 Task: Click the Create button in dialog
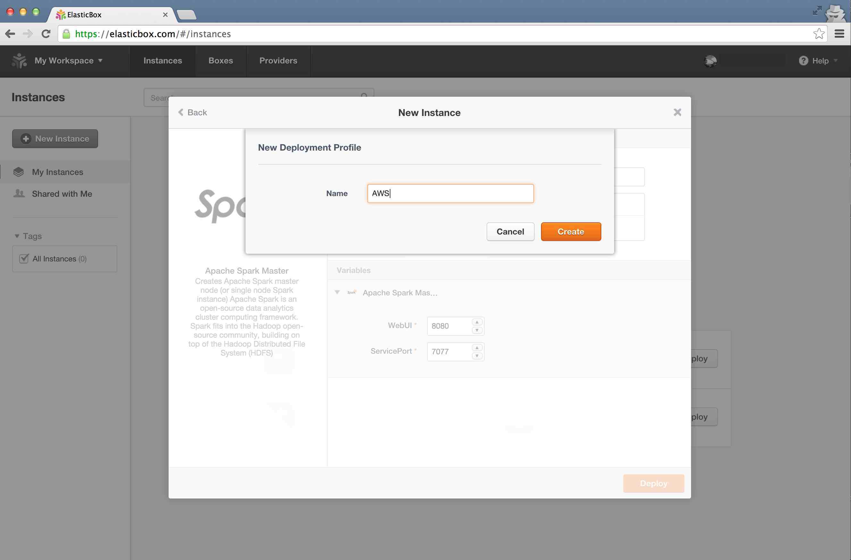point(570,231)
